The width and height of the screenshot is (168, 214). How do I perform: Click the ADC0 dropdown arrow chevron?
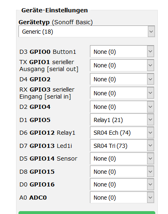click(150, 198)
